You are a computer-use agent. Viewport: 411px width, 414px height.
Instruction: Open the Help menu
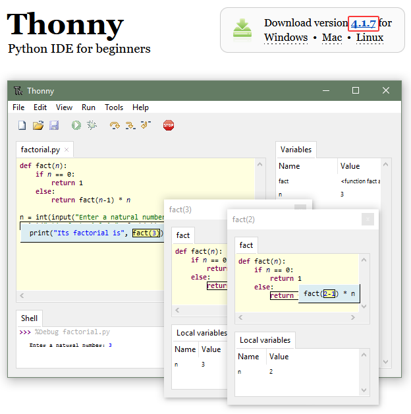140,107
